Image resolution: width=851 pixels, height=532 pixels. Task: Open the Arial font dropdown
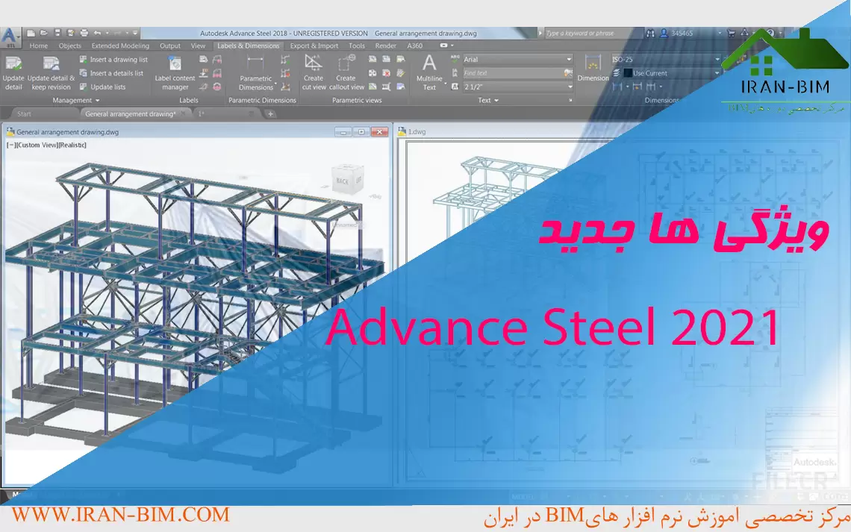(568, 60)
